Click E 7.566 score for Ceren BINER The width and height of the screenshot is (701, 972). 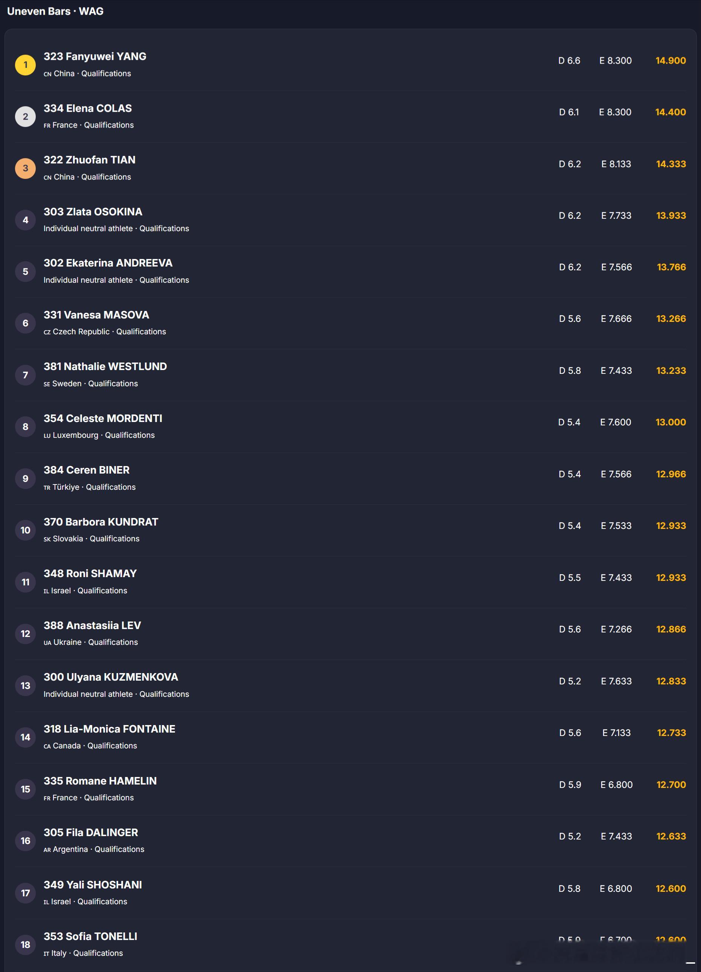click(616, 474)
